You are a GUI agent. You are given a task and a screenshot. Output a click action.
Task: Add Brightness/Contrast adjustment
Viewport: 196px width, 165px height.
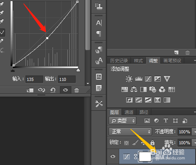click(x=129, y=79)
